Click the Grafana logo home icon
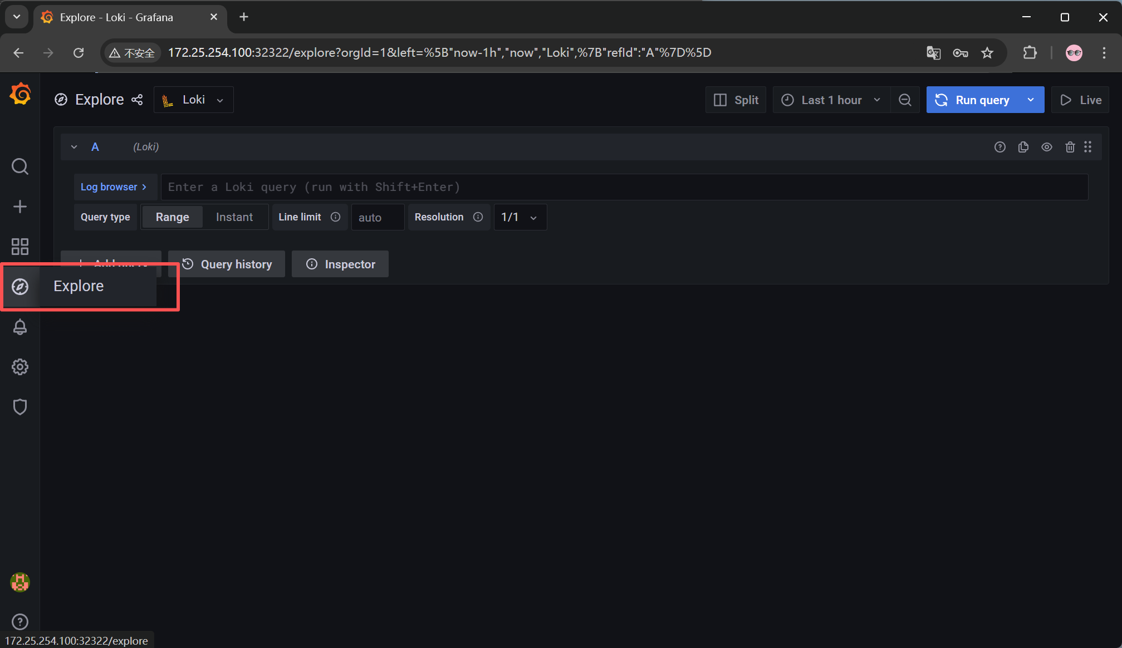Image resolution: width=1122 pixels, height=648 pixels. coord(20,94)
